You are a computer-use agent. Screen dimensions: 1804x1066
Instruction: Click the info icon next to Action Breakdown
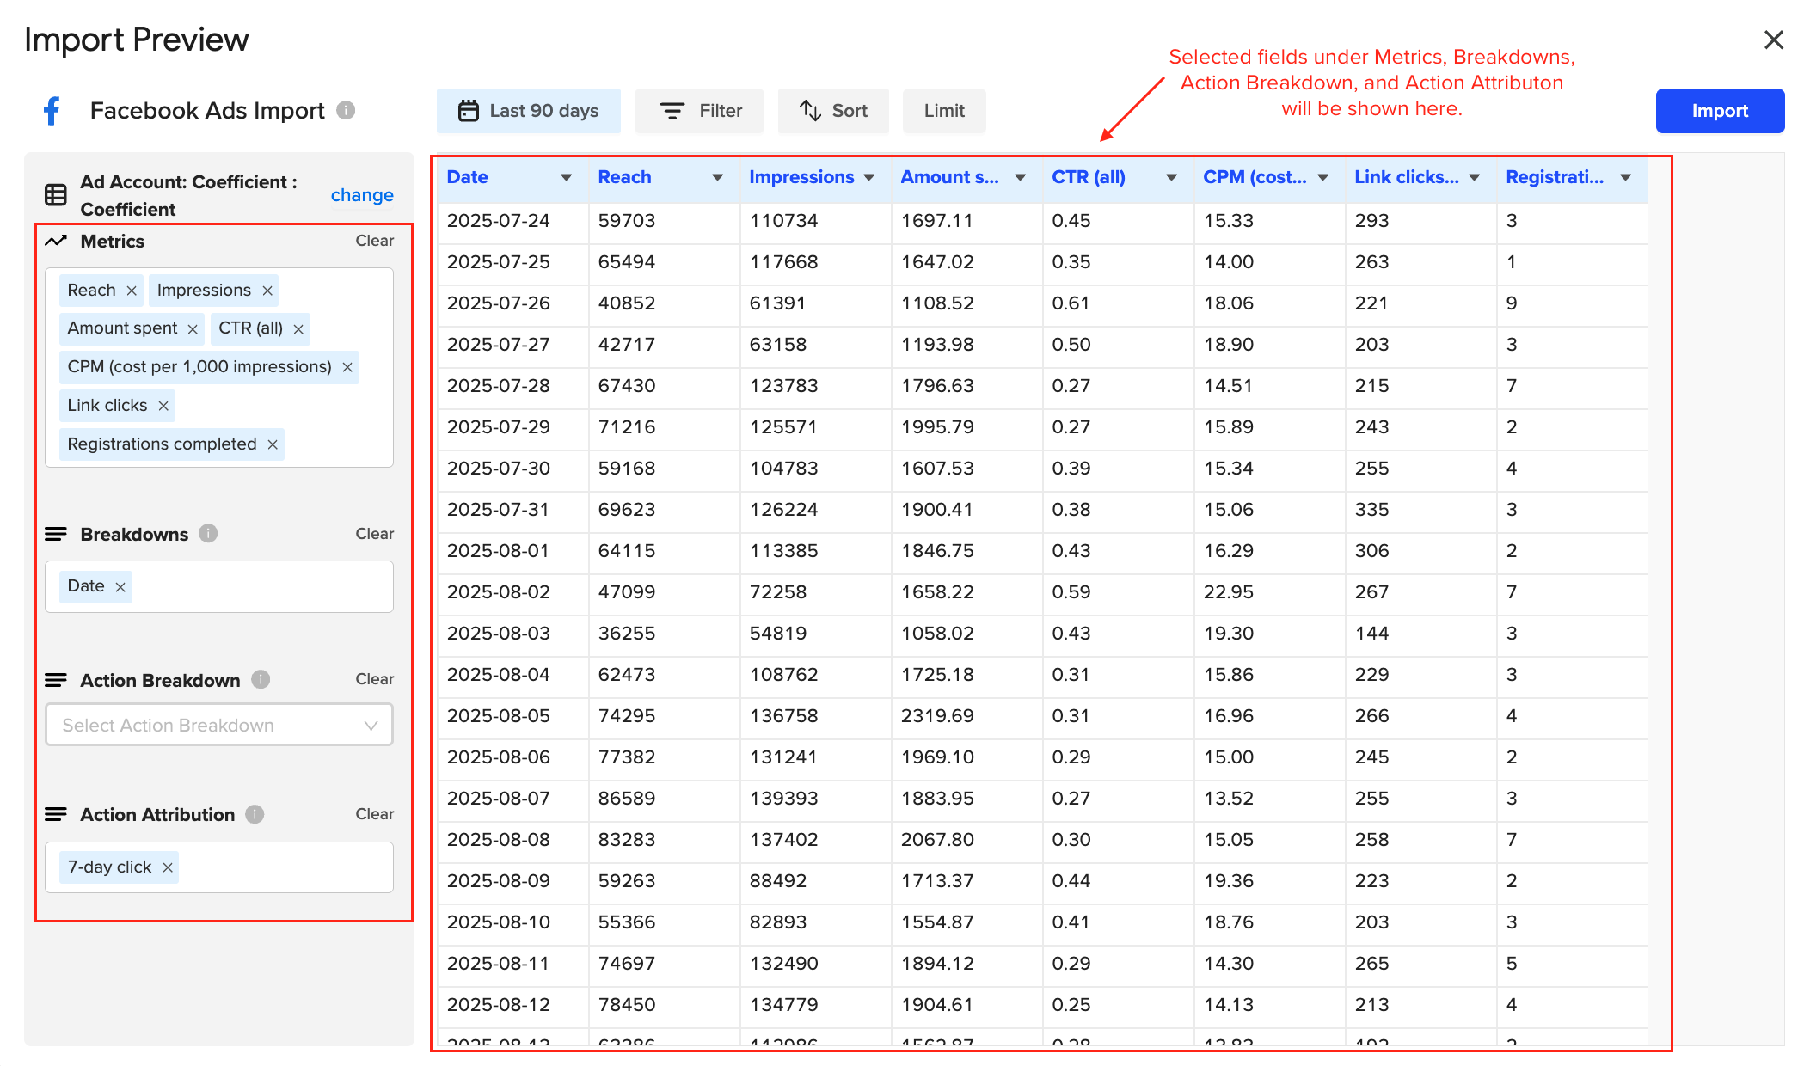click(x=260, y=679)
